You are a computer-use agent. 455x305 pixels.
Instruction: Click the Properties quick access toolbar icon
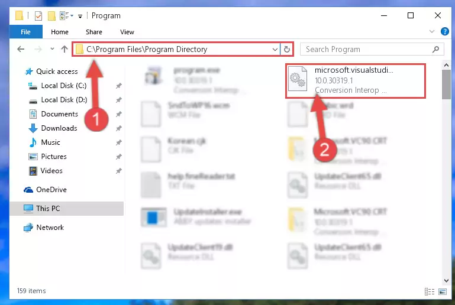coord(38,15)
